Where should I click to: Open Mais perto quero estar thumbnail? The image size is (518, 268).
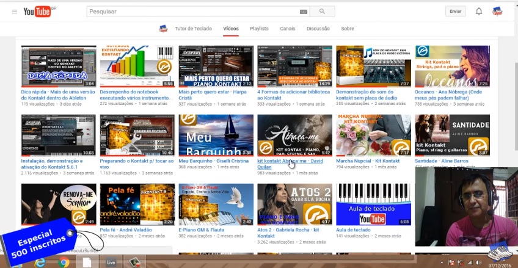coord(216,67)
